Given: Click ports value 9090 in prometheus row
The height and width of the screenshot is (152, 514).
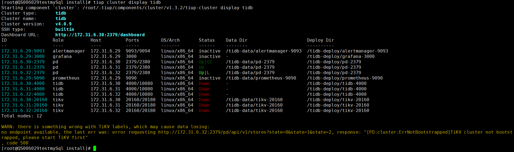Looking at the screenshot, I should pyautogui.click(x=131, y=78).
